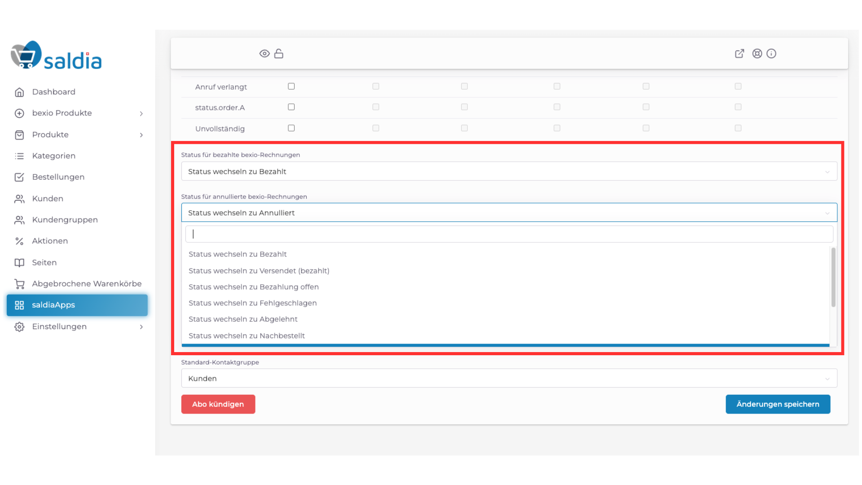Open Seiten menu item
Screen dimensions: 862x485
77,262
